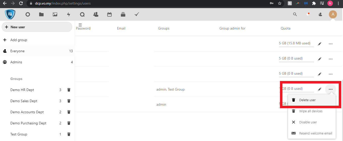
Task: Open the Calendar app icon
Action: click(109, 15)
